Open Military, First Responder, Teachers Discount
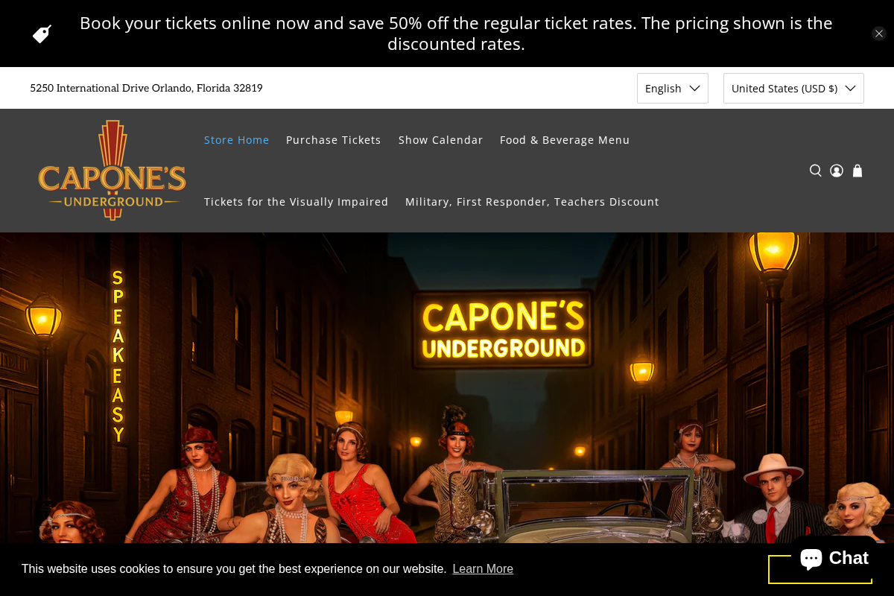The height and width of the screenshot is (596, 894). [x=531, y=201]
